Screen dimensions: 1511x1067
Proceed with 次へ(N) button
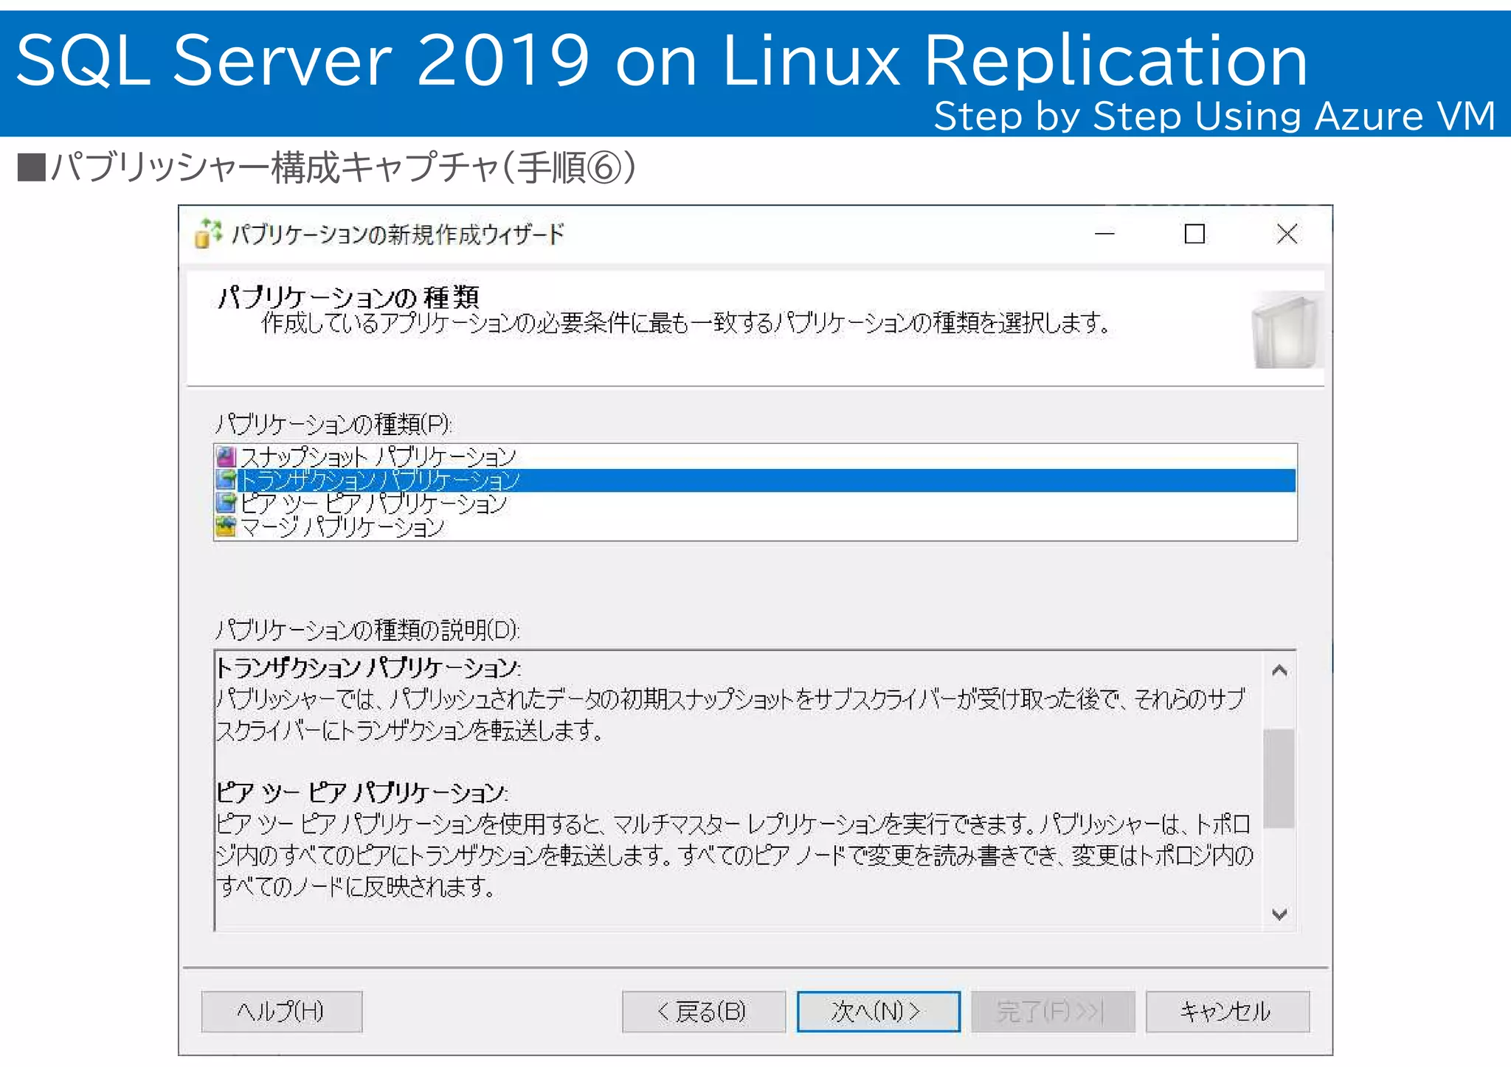point(878,1011)
